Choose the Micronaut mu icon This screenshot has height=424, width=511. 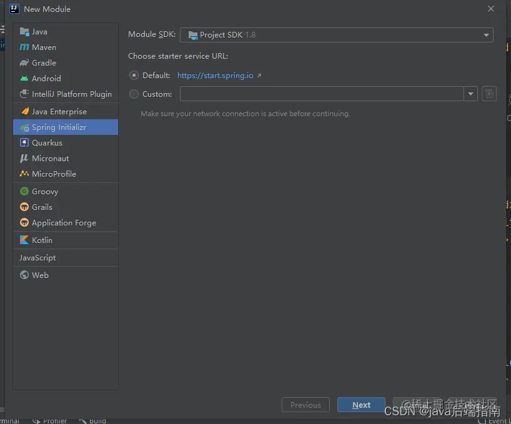[24, 158]
